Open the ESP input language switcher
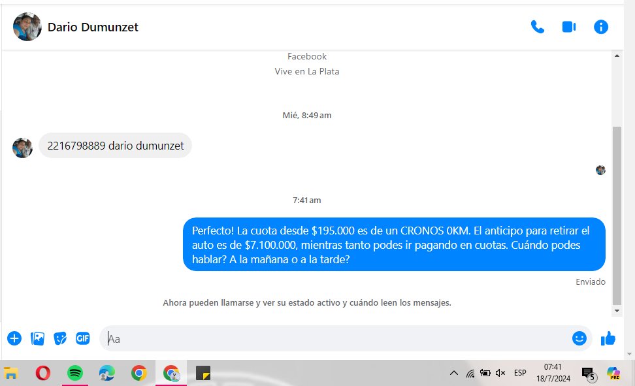This screenshot has width=635, height=386. click(x=520, y=373)
